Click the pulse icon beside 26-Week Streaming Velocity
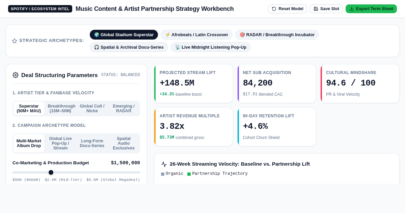This screenshot has height=213, width=405. [164, 164]
